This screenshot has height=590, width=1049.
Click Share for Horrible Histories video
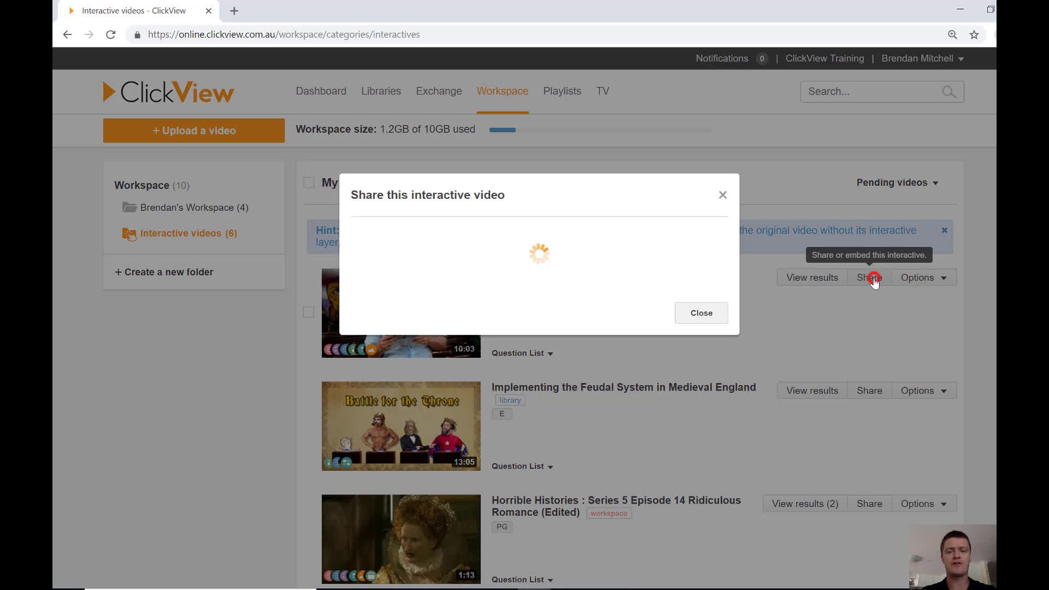click(869, 504)
